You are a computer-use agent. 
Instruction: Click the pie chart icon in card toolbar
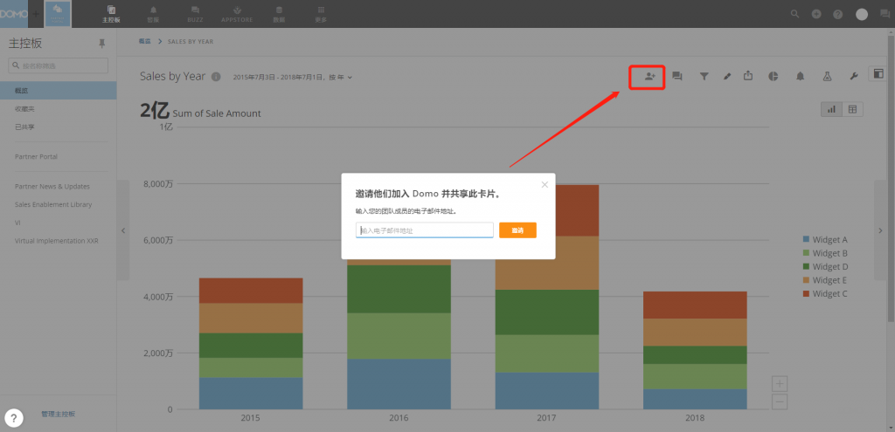[x=774, y=77]
